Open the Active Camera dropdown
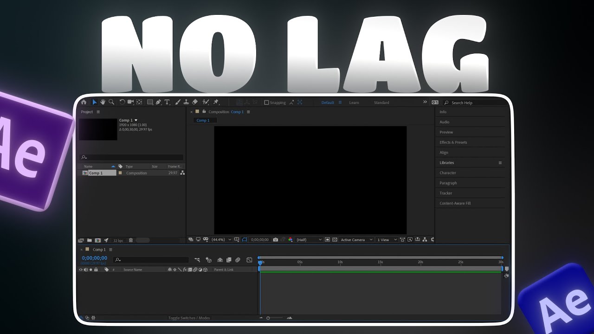Viewport: 594px width, 334px height. (x=356, y=240)
